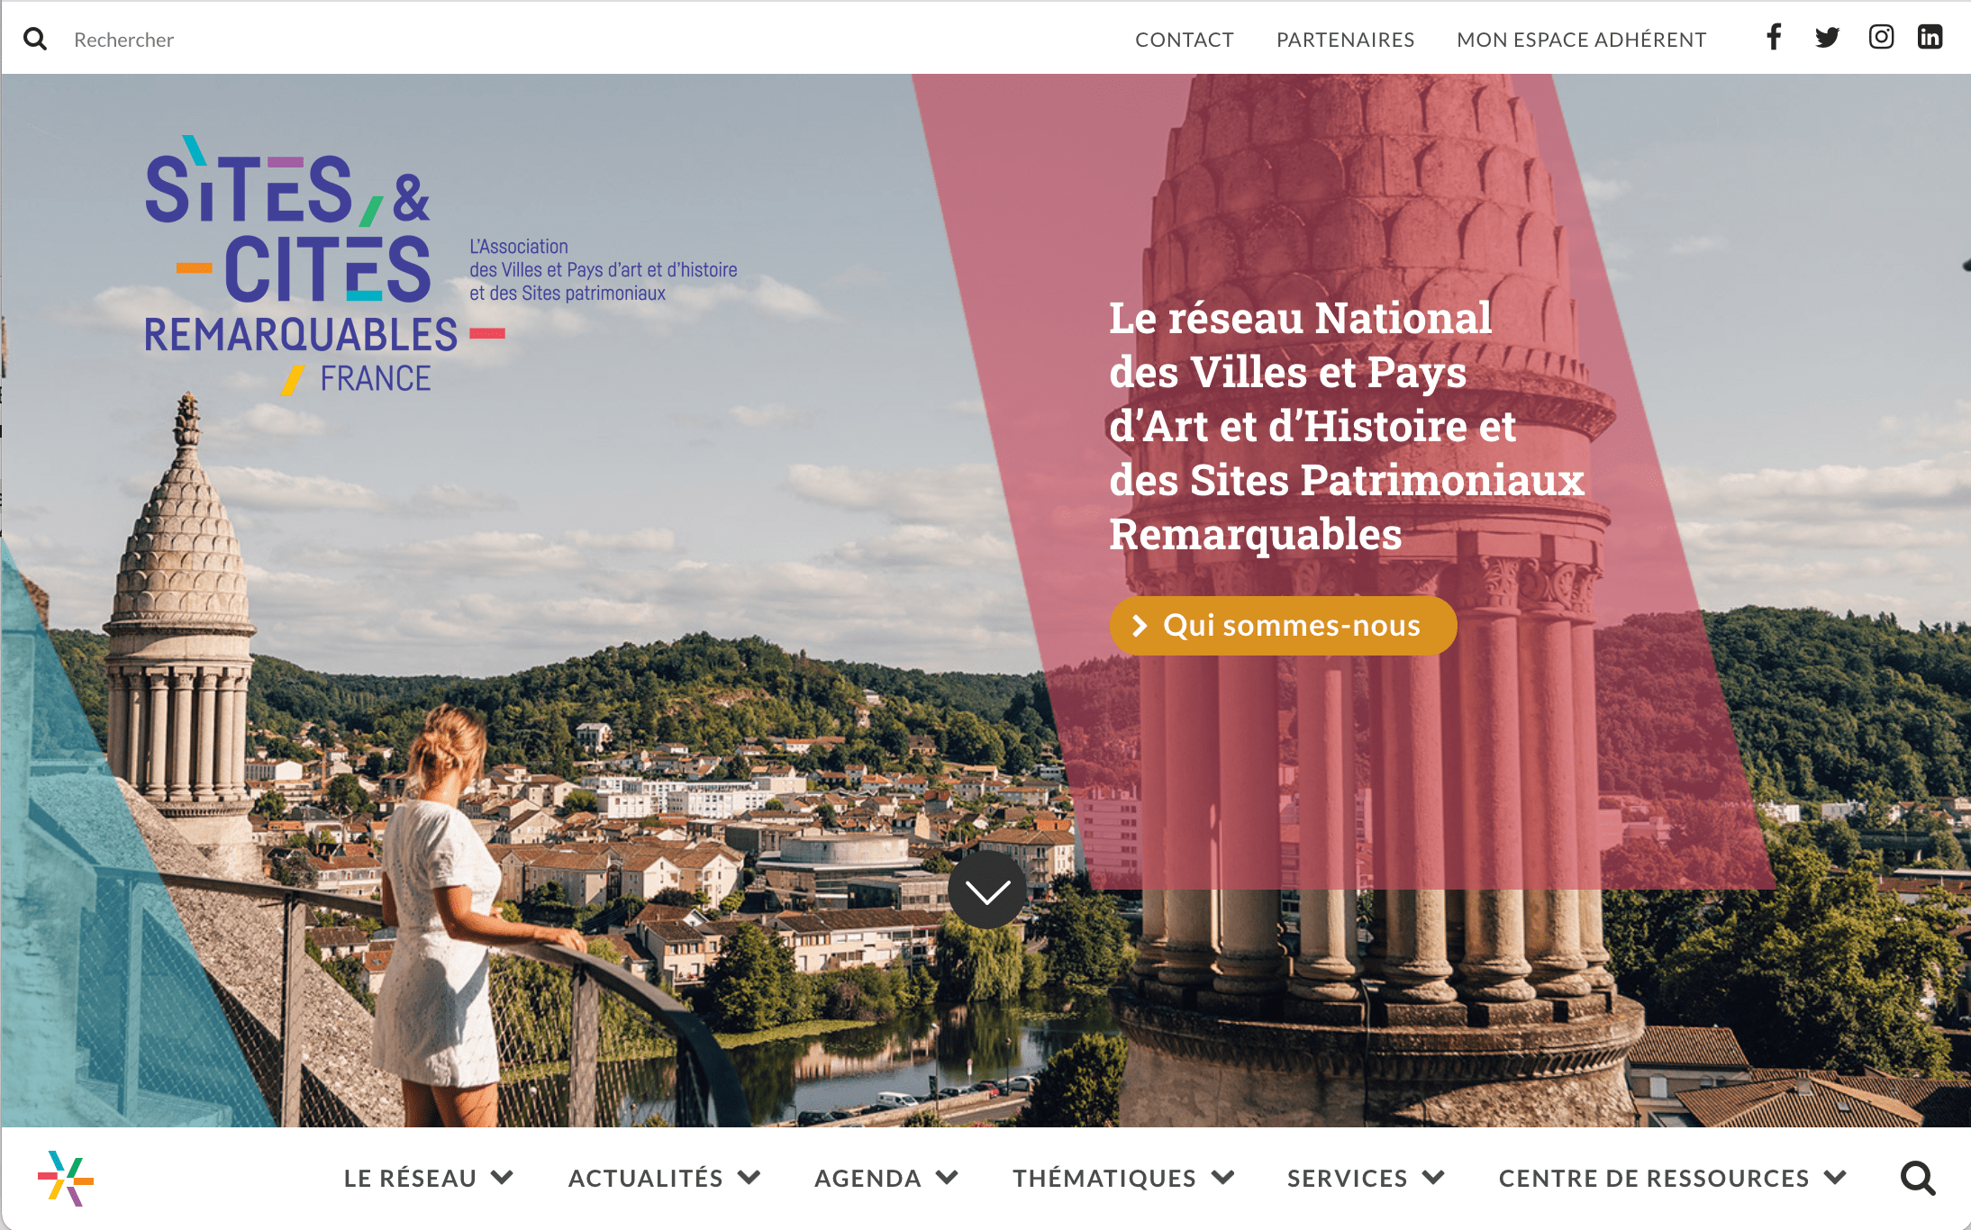Click the Qui sommes-nous button
Screen dimensions: 1971x1230
1283,625
